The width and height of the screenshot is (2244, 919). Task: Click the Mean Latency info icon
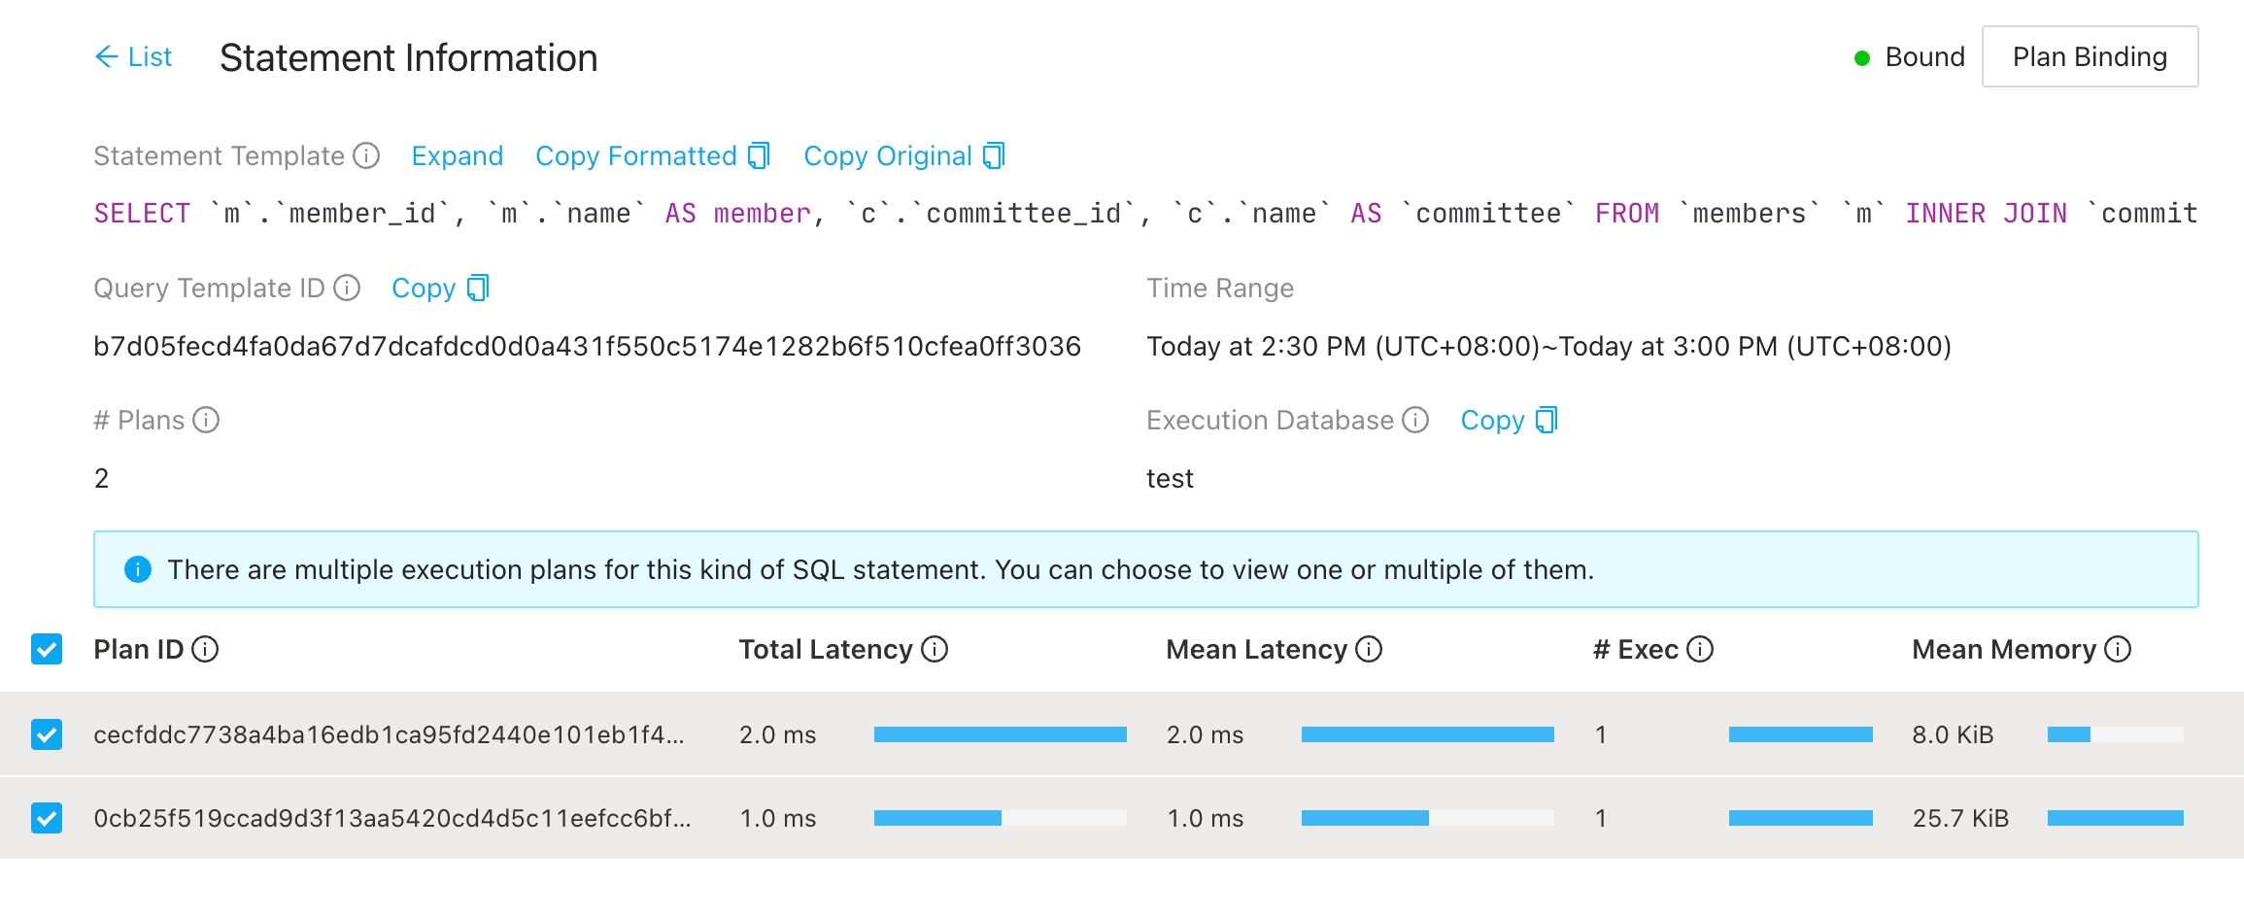(x=1369, y=649)
